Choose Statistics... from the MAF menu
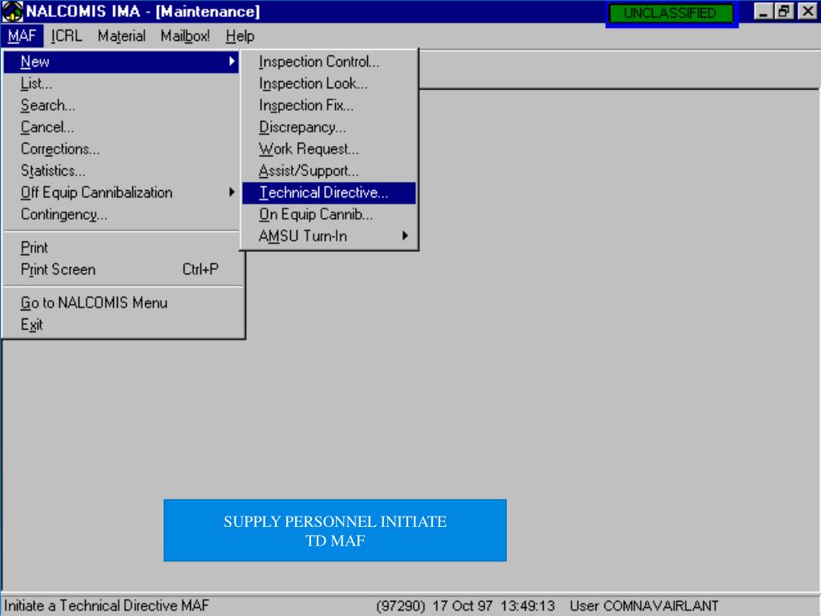 121,171
